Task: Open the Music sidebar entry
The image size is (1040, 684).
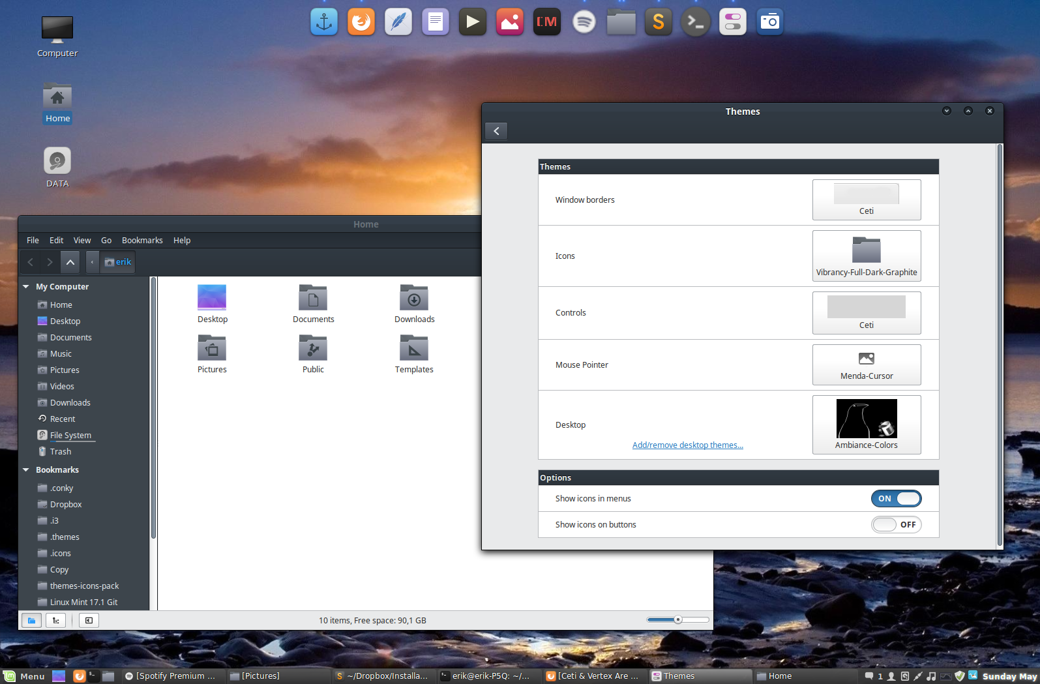Action: (x=55, y=354)
